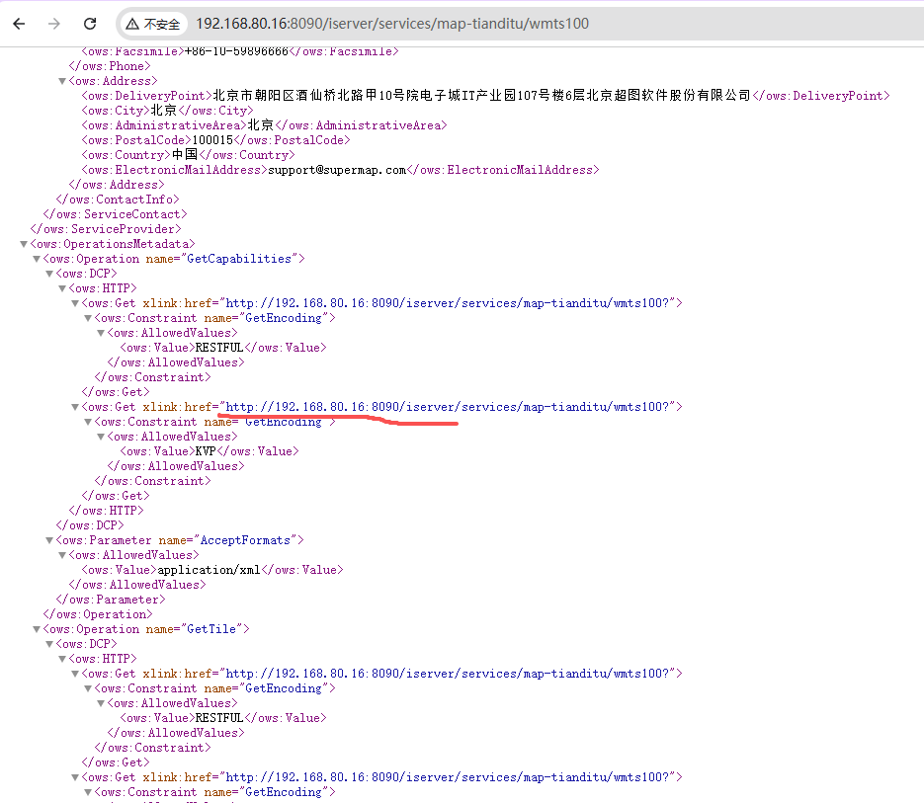Reload the current page
Viewport: 924px width, 803px height.
click(90, 24)
